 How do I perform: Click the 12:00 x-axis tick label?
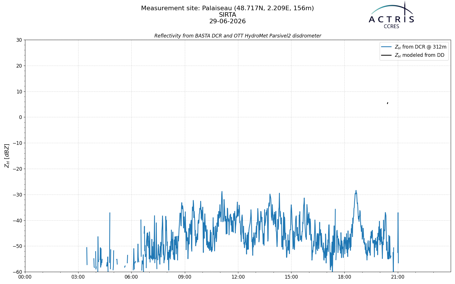click(238, 277)
